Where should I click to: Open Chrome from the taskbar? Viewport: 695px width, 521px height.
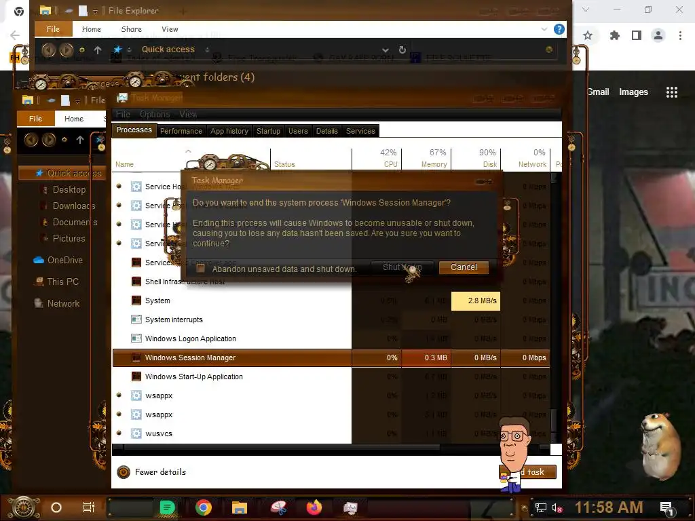[x=204, y=507]
